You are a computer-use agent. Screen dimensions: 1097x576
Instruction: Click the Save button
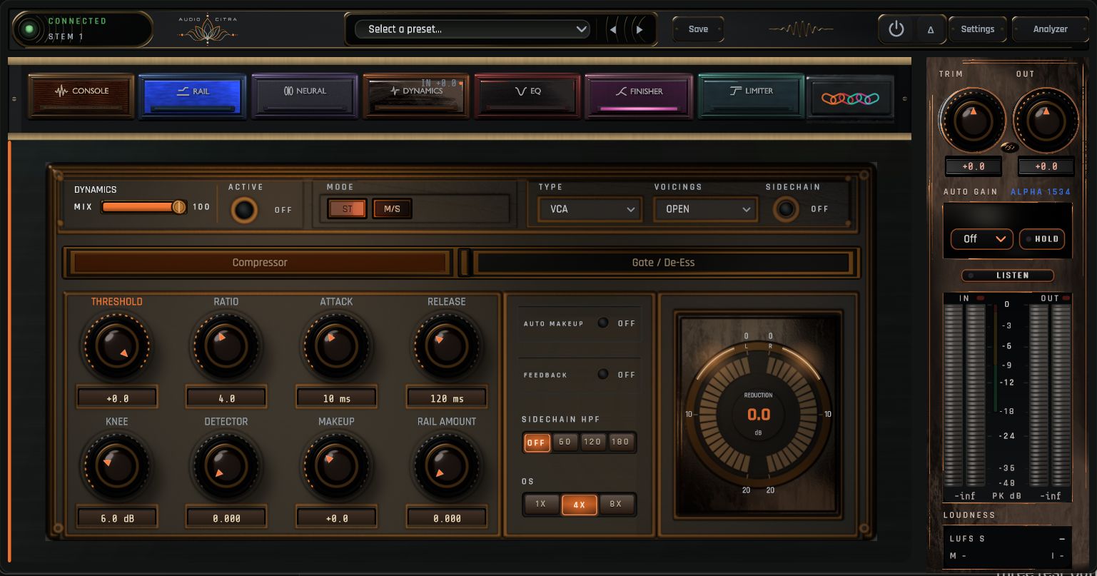pyautogui.click(x=698, y=29)
